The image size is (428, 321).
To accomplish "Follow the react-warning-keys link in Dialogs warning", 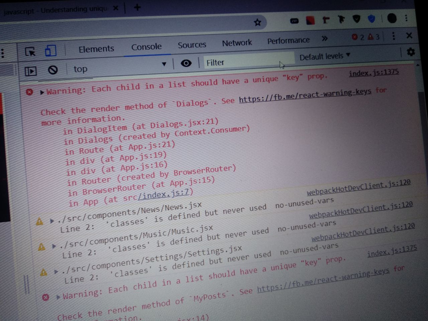I will [305, 96].
